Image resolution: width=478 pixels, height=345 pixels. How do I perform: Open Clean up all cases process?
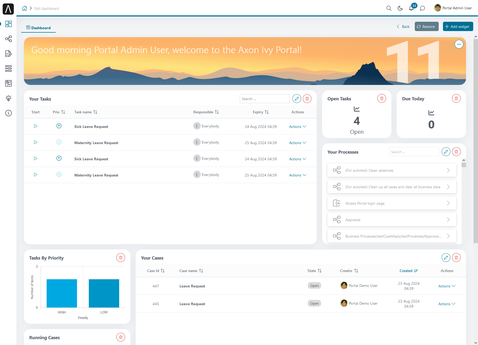point(392,187)
